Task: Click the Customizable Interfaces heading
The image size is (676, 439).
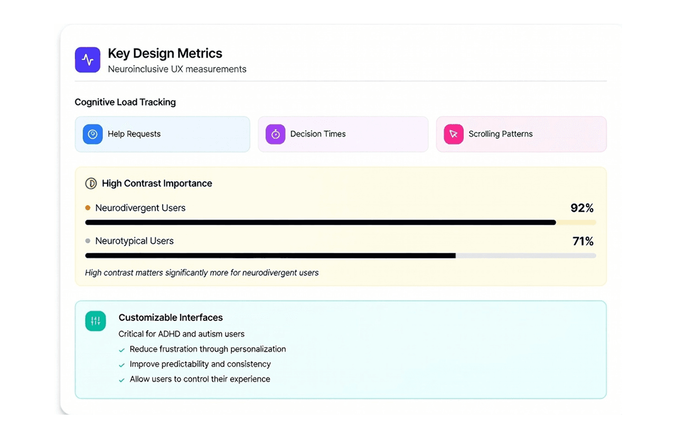Action: pyautogui.click(x=171, y=318)
